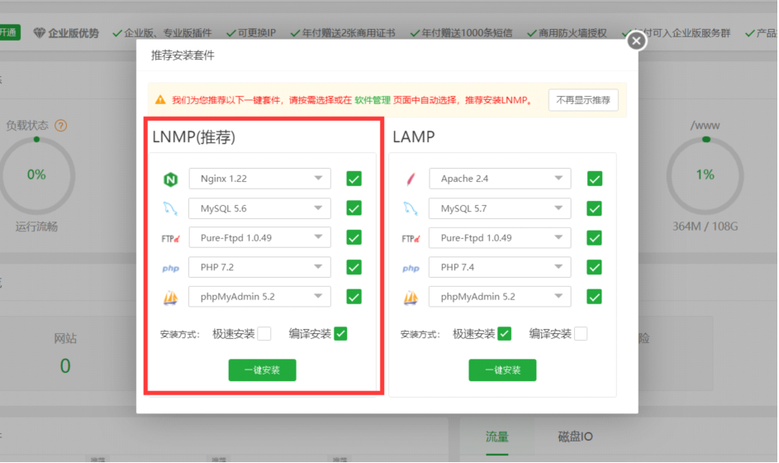Viewport: 779px width, 463px height.
Task: Click the php icon in LNMP column
Action: pyautogui.click(x=170, y=268)
